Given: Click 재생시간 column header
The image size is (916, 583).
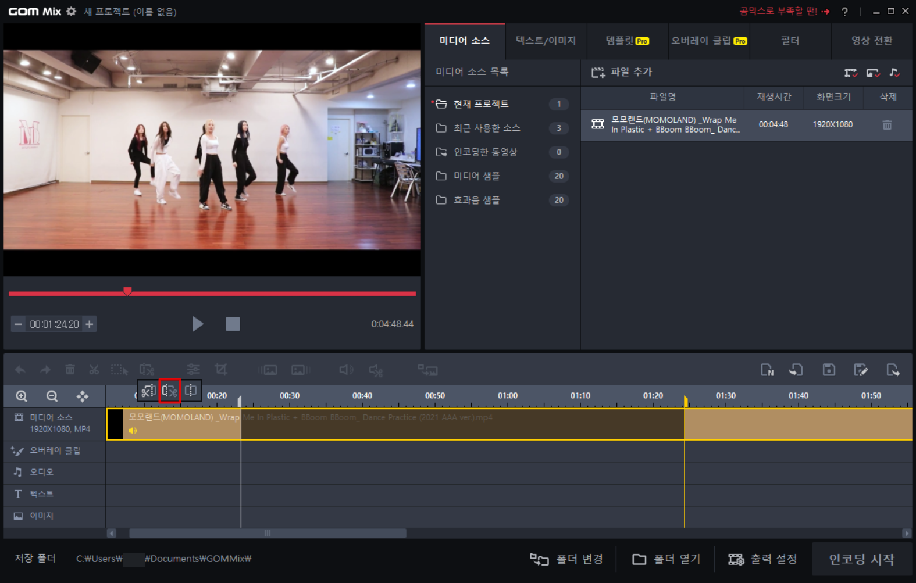Looking at the screenshot, I should coord(774,97).
